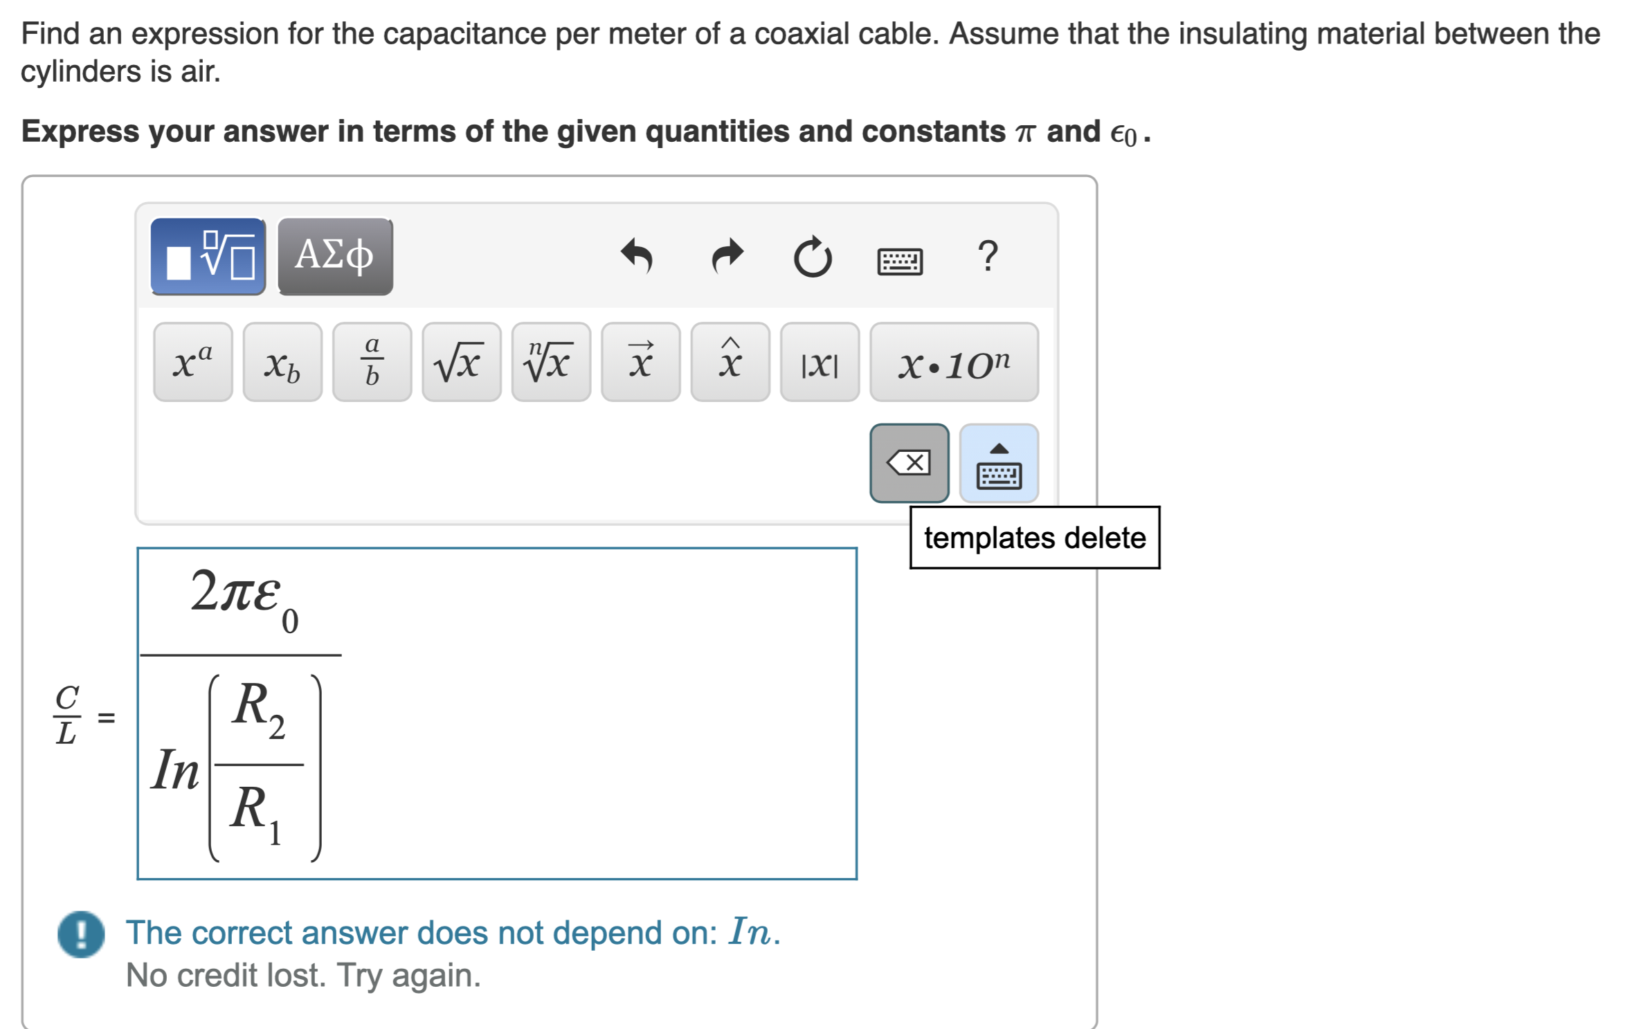1628x1029 pixels.
Task: Click inside the C/L answer box
Action: [x=554, y=713]
